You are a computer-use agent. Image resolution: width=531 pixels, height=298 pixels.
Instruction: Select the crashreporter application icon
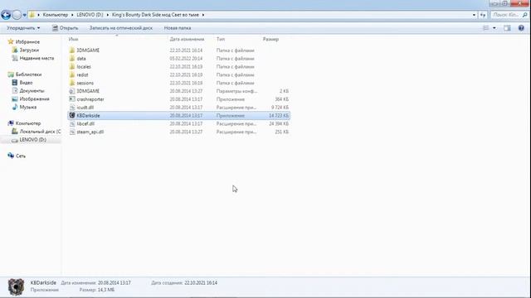click(72, 99)
